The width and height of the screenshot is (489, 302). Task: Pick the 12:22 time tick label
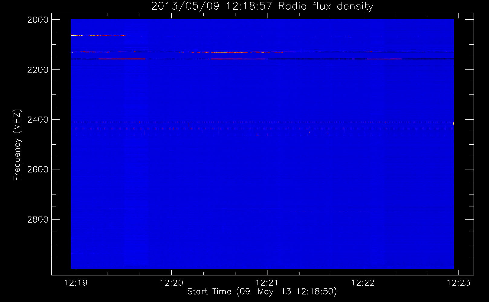pyautogui.click(x=363, y=283)
